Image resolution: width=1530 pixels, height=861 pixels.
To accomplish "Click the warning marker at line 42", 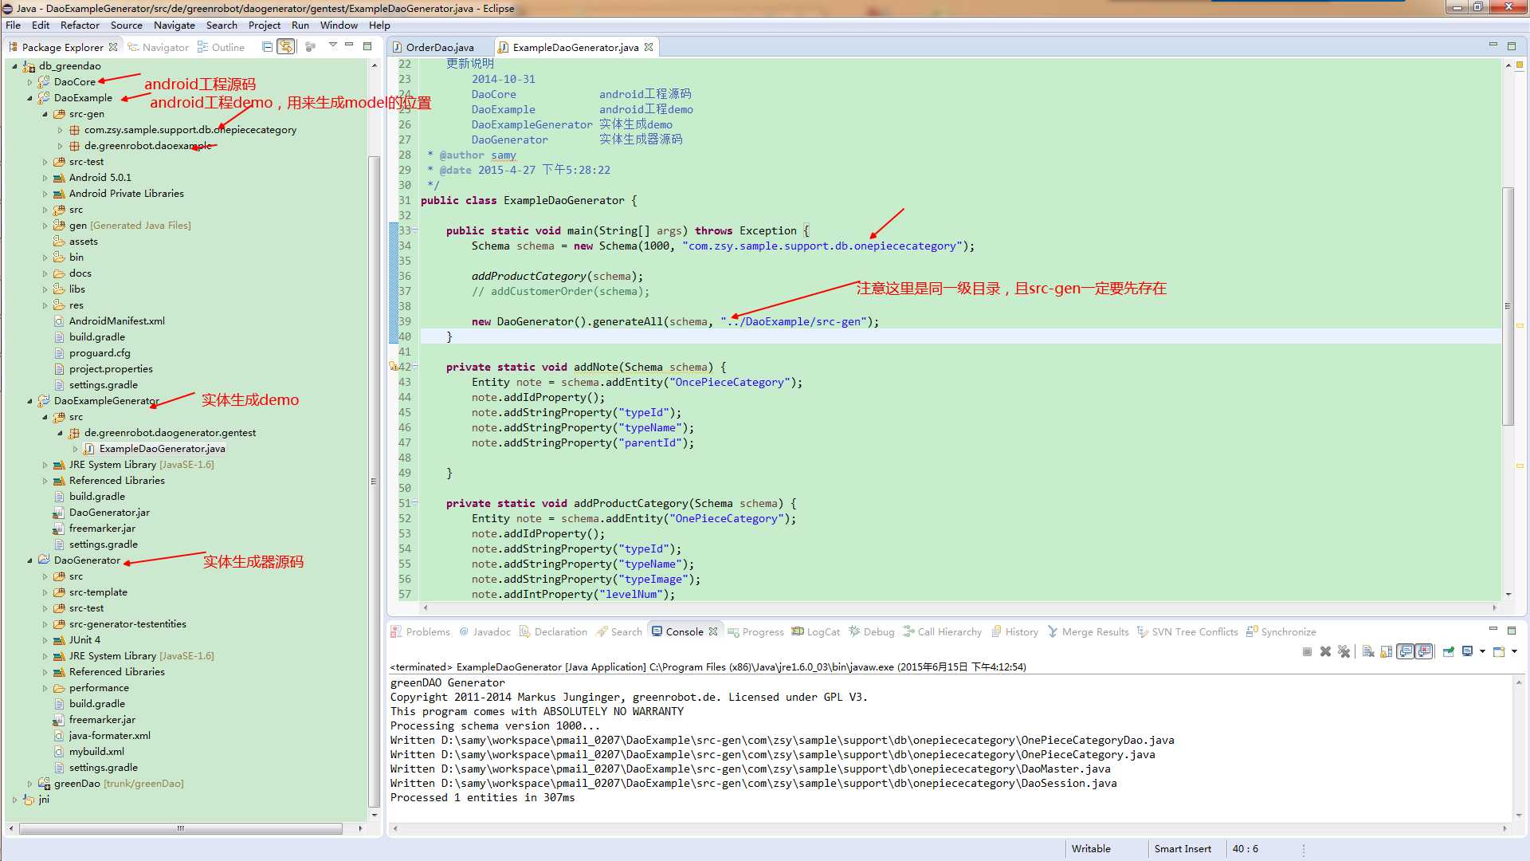I will click(393, 367).
